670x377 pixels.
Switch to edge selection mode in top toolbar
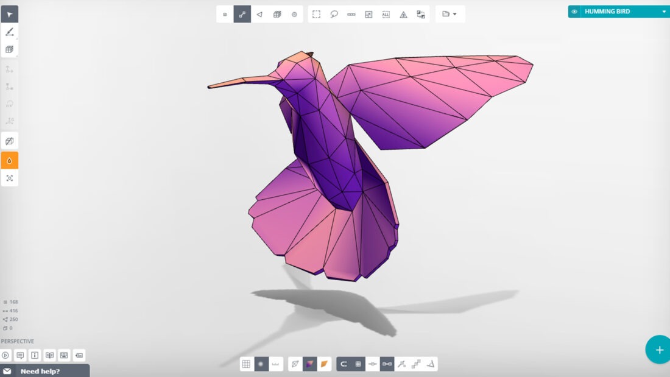point(242,13)
